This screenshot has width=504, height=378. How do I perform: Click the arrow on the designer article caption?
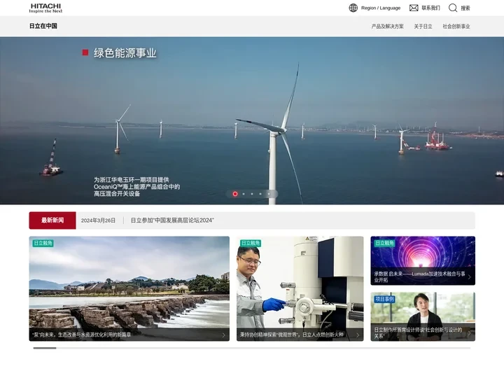coord(469,333)
